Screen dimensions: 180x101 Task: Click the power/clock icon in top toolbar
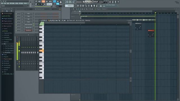110,2
